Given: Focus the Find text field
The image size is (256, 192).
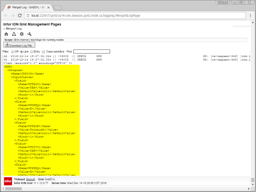Looking at the screenshot, I should (x=92, y=52).
